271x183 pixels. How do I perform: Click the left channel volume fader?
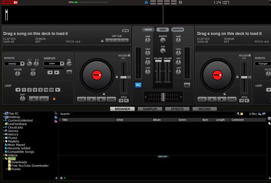(158, 61)
